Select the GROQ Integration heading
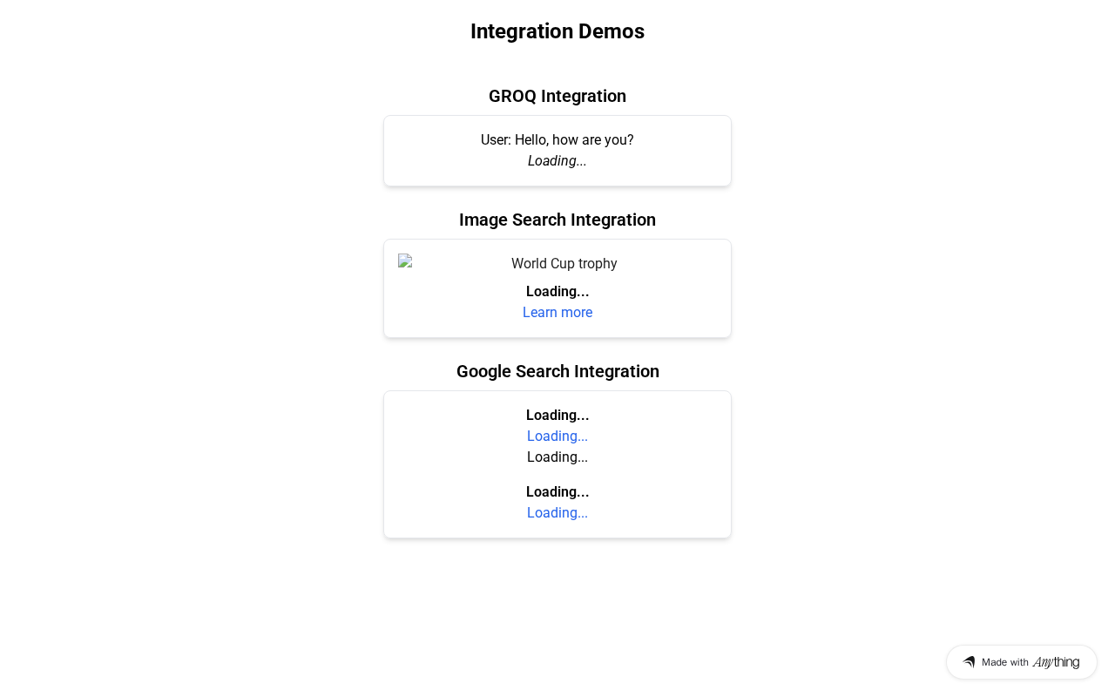Screen dimensions: 1115x697 [557, 96]
